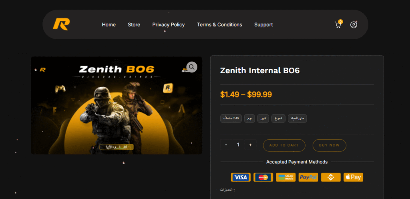Go to the Store menu item
The width and height of the screenshot is (410, 199).
point(134,25)
